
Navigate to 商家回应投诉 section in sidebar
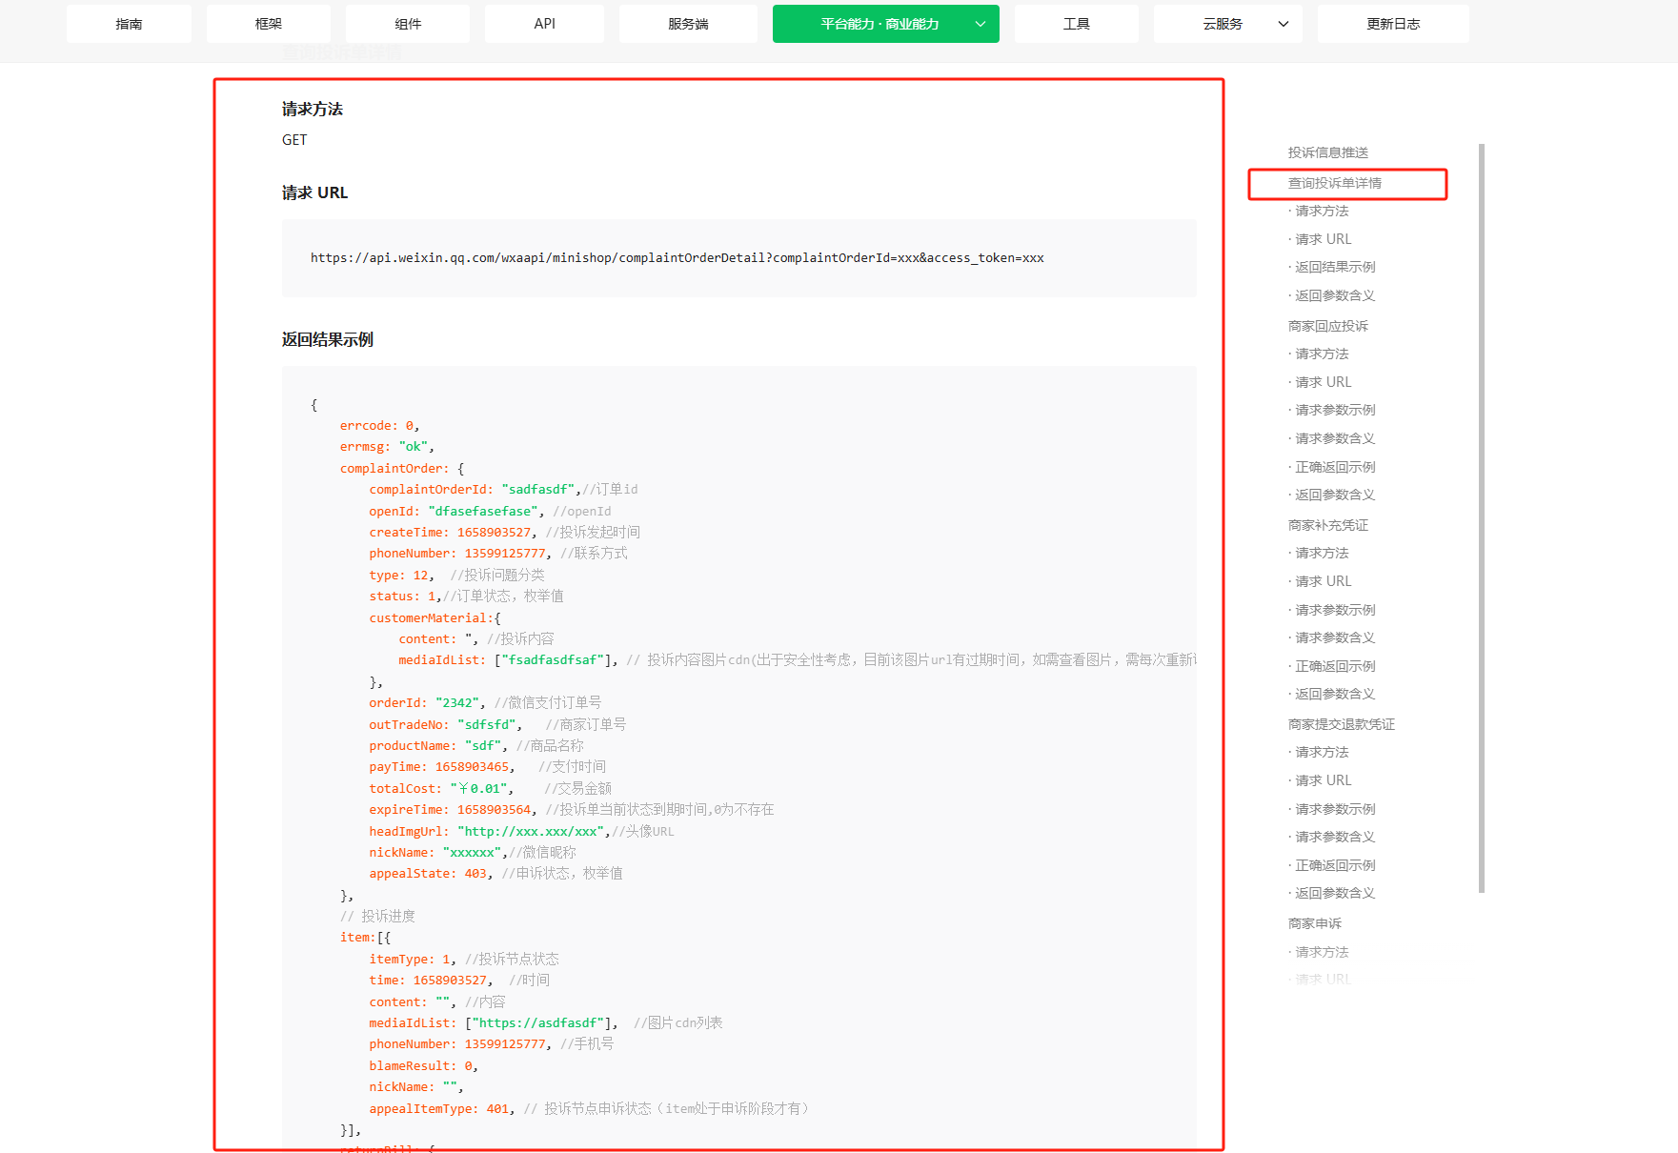tap(1328, 326)
